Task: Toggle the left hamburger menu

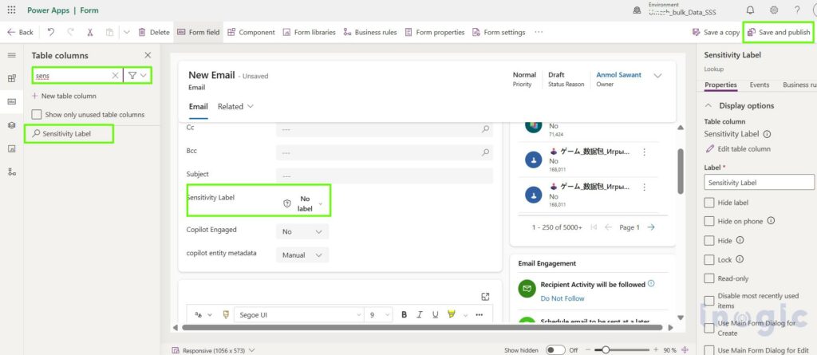Action: tap(11, 55)
